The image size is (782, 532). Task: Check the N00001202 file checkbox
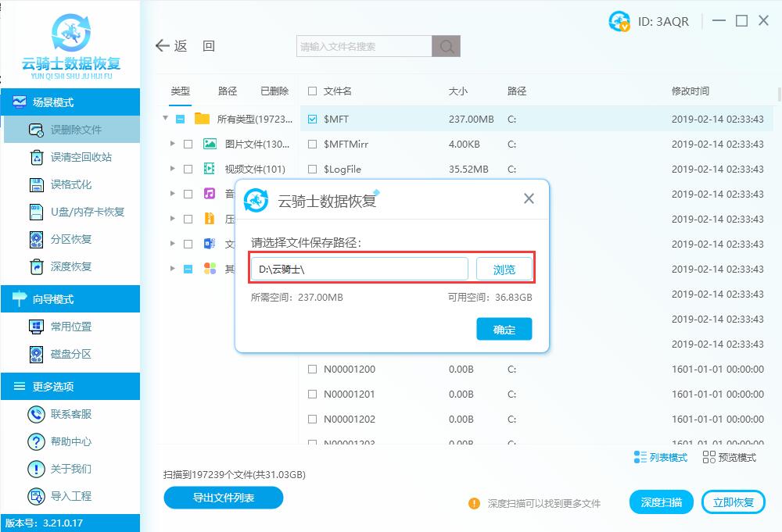[x=312, y=419]
